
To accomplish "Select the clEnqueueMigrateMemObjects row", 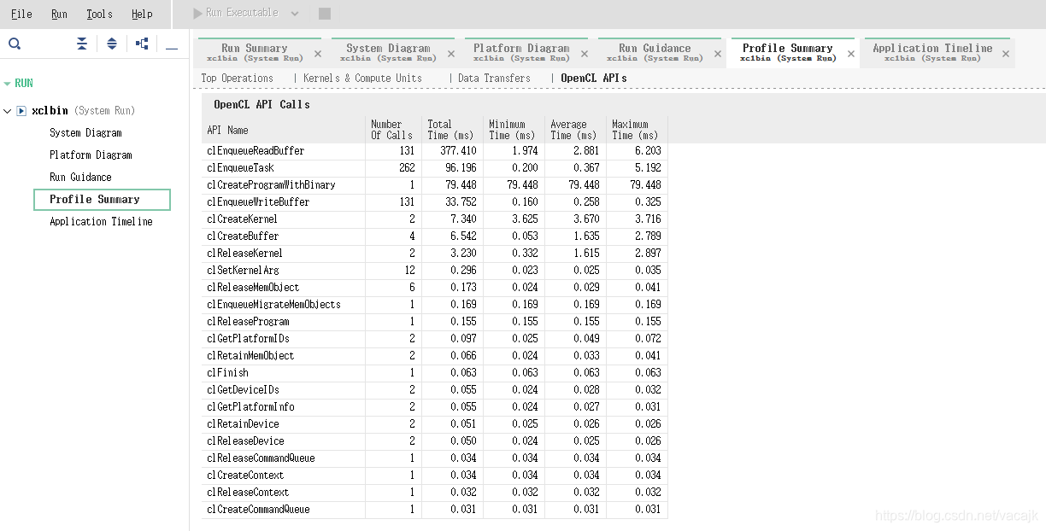I will pos(434,305).
